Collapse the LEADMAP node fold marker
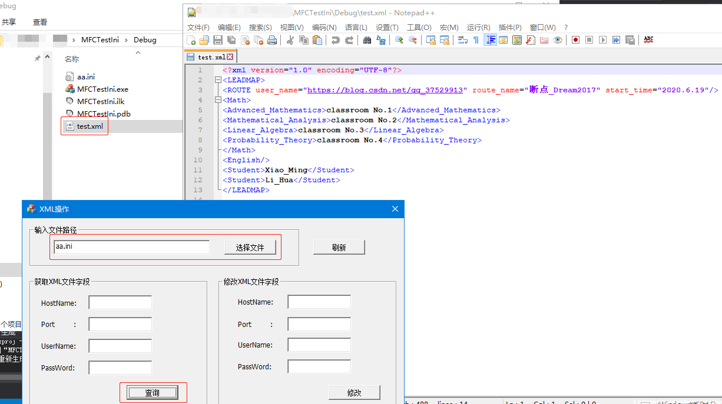Viewport: 722px width, 404px height. click(x=218, y=79)
